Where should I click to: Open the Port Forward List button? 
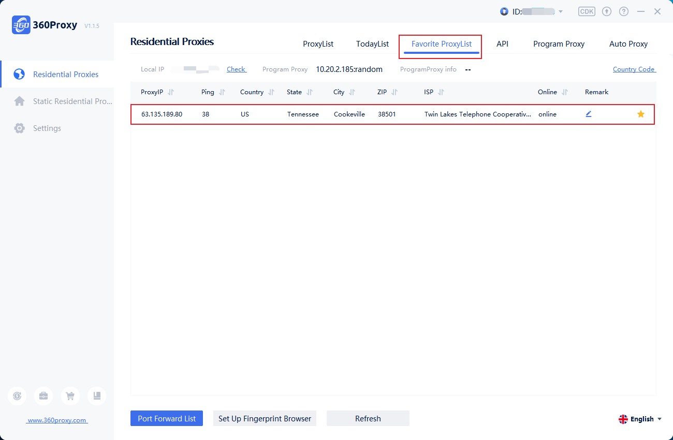pyautogui.click(x=167, y=418)
